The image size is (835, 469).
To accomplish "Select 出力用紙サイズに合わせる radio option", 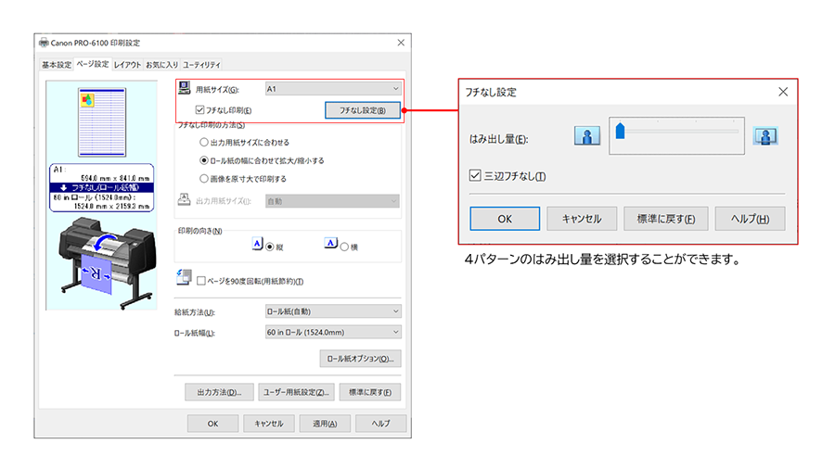I will pos(204,143).
